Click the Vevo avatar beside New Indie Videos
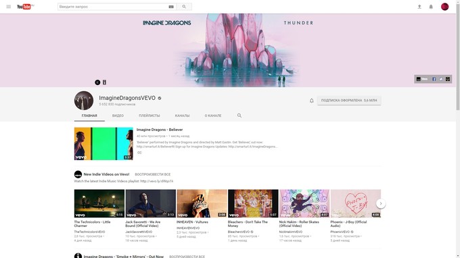The width and height of the screenshot is (460, 258). pos(78,174)
